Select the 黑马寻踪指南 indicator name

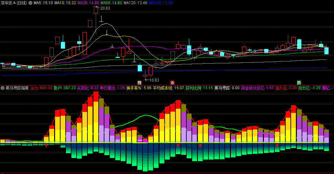[x=17, y=88]
